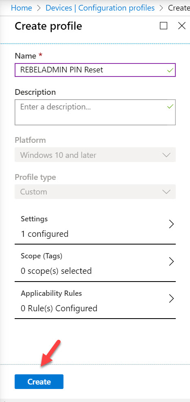This screenshot has height=402, width=190.
Task: Click the green checkmark in Name field
Action: [170, 70]
